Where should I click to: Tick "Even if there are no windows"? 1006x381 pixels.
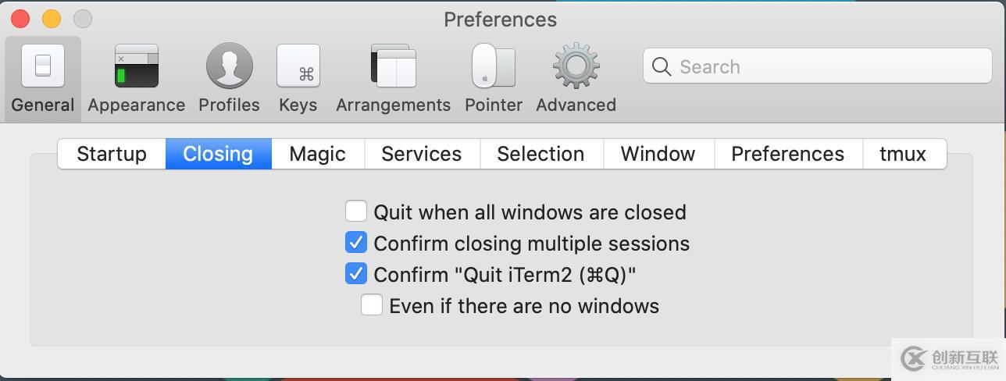click(372, 305)
